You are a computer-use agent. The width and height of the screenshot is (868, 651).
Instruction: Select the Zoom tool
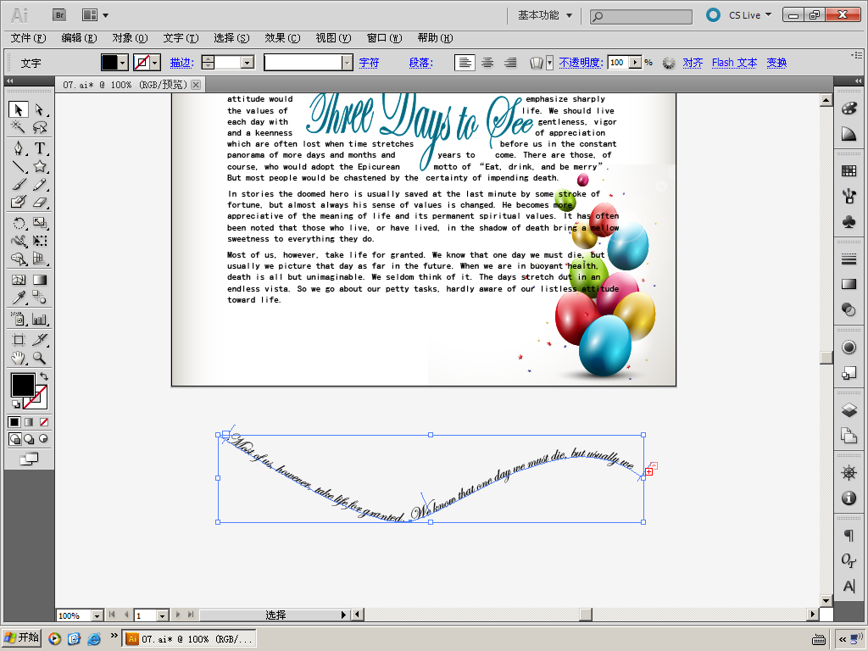coord(39,359)
